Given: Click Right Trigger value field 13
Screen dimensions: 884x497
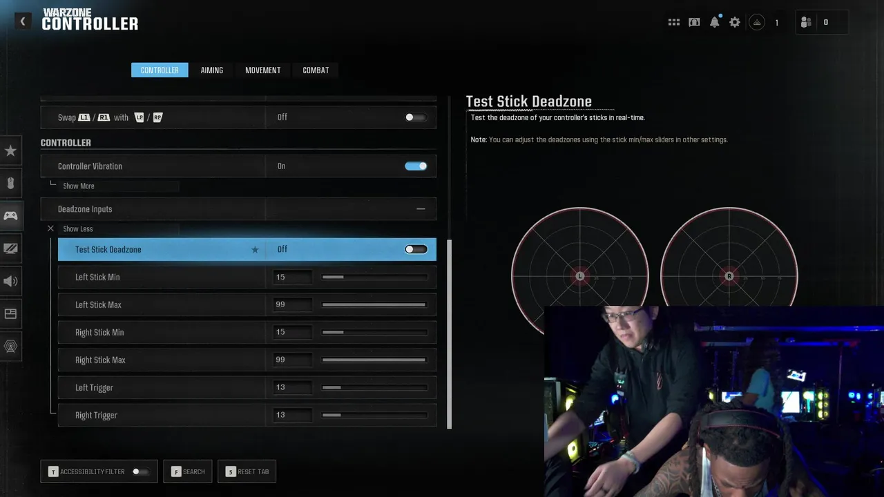Looking at the screenshot, I should (x=292, y=415).
